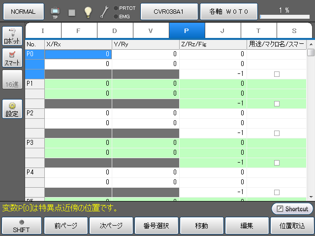Switch to the J variable tab

click(x=222, y=31)
